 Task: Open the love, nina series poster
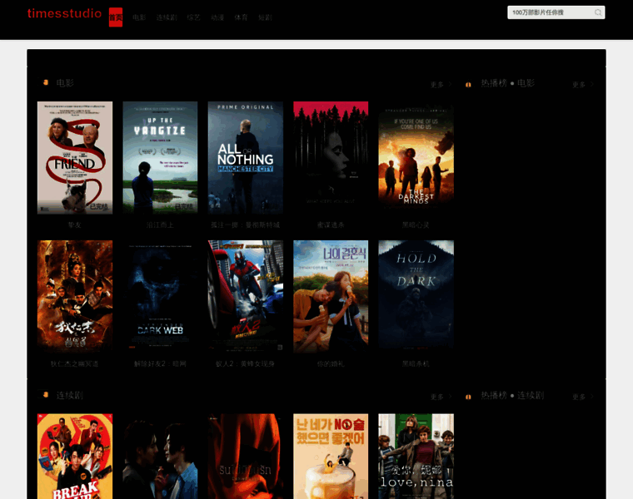pyautogui.click(x=416, y=457)
